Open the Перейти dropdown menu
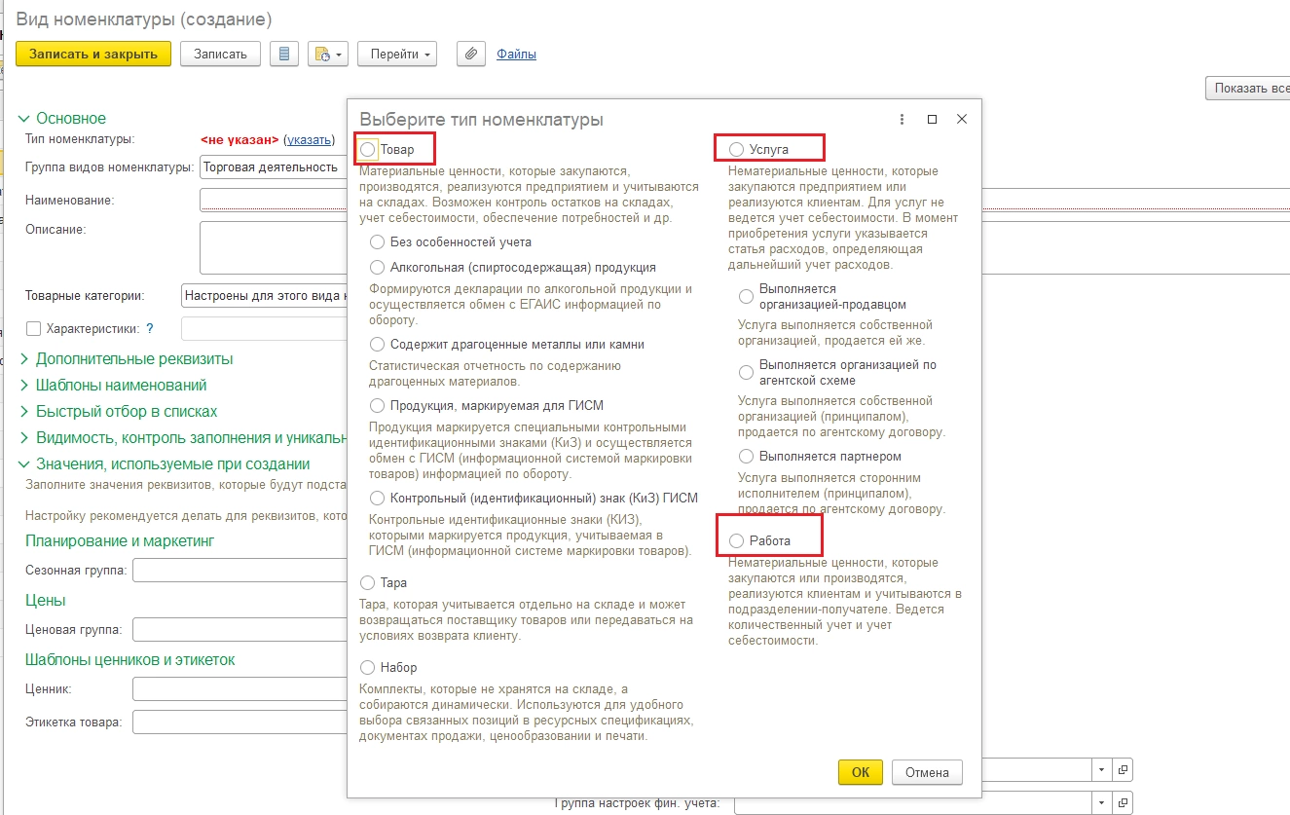Viewport: 1290px width, 815px height. 397,54
